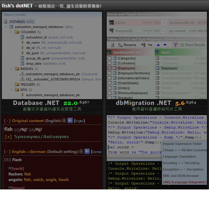Uncheck the [Employees] table checkbox
This screenshot has width=209, height=197.
tap(109, 68)
